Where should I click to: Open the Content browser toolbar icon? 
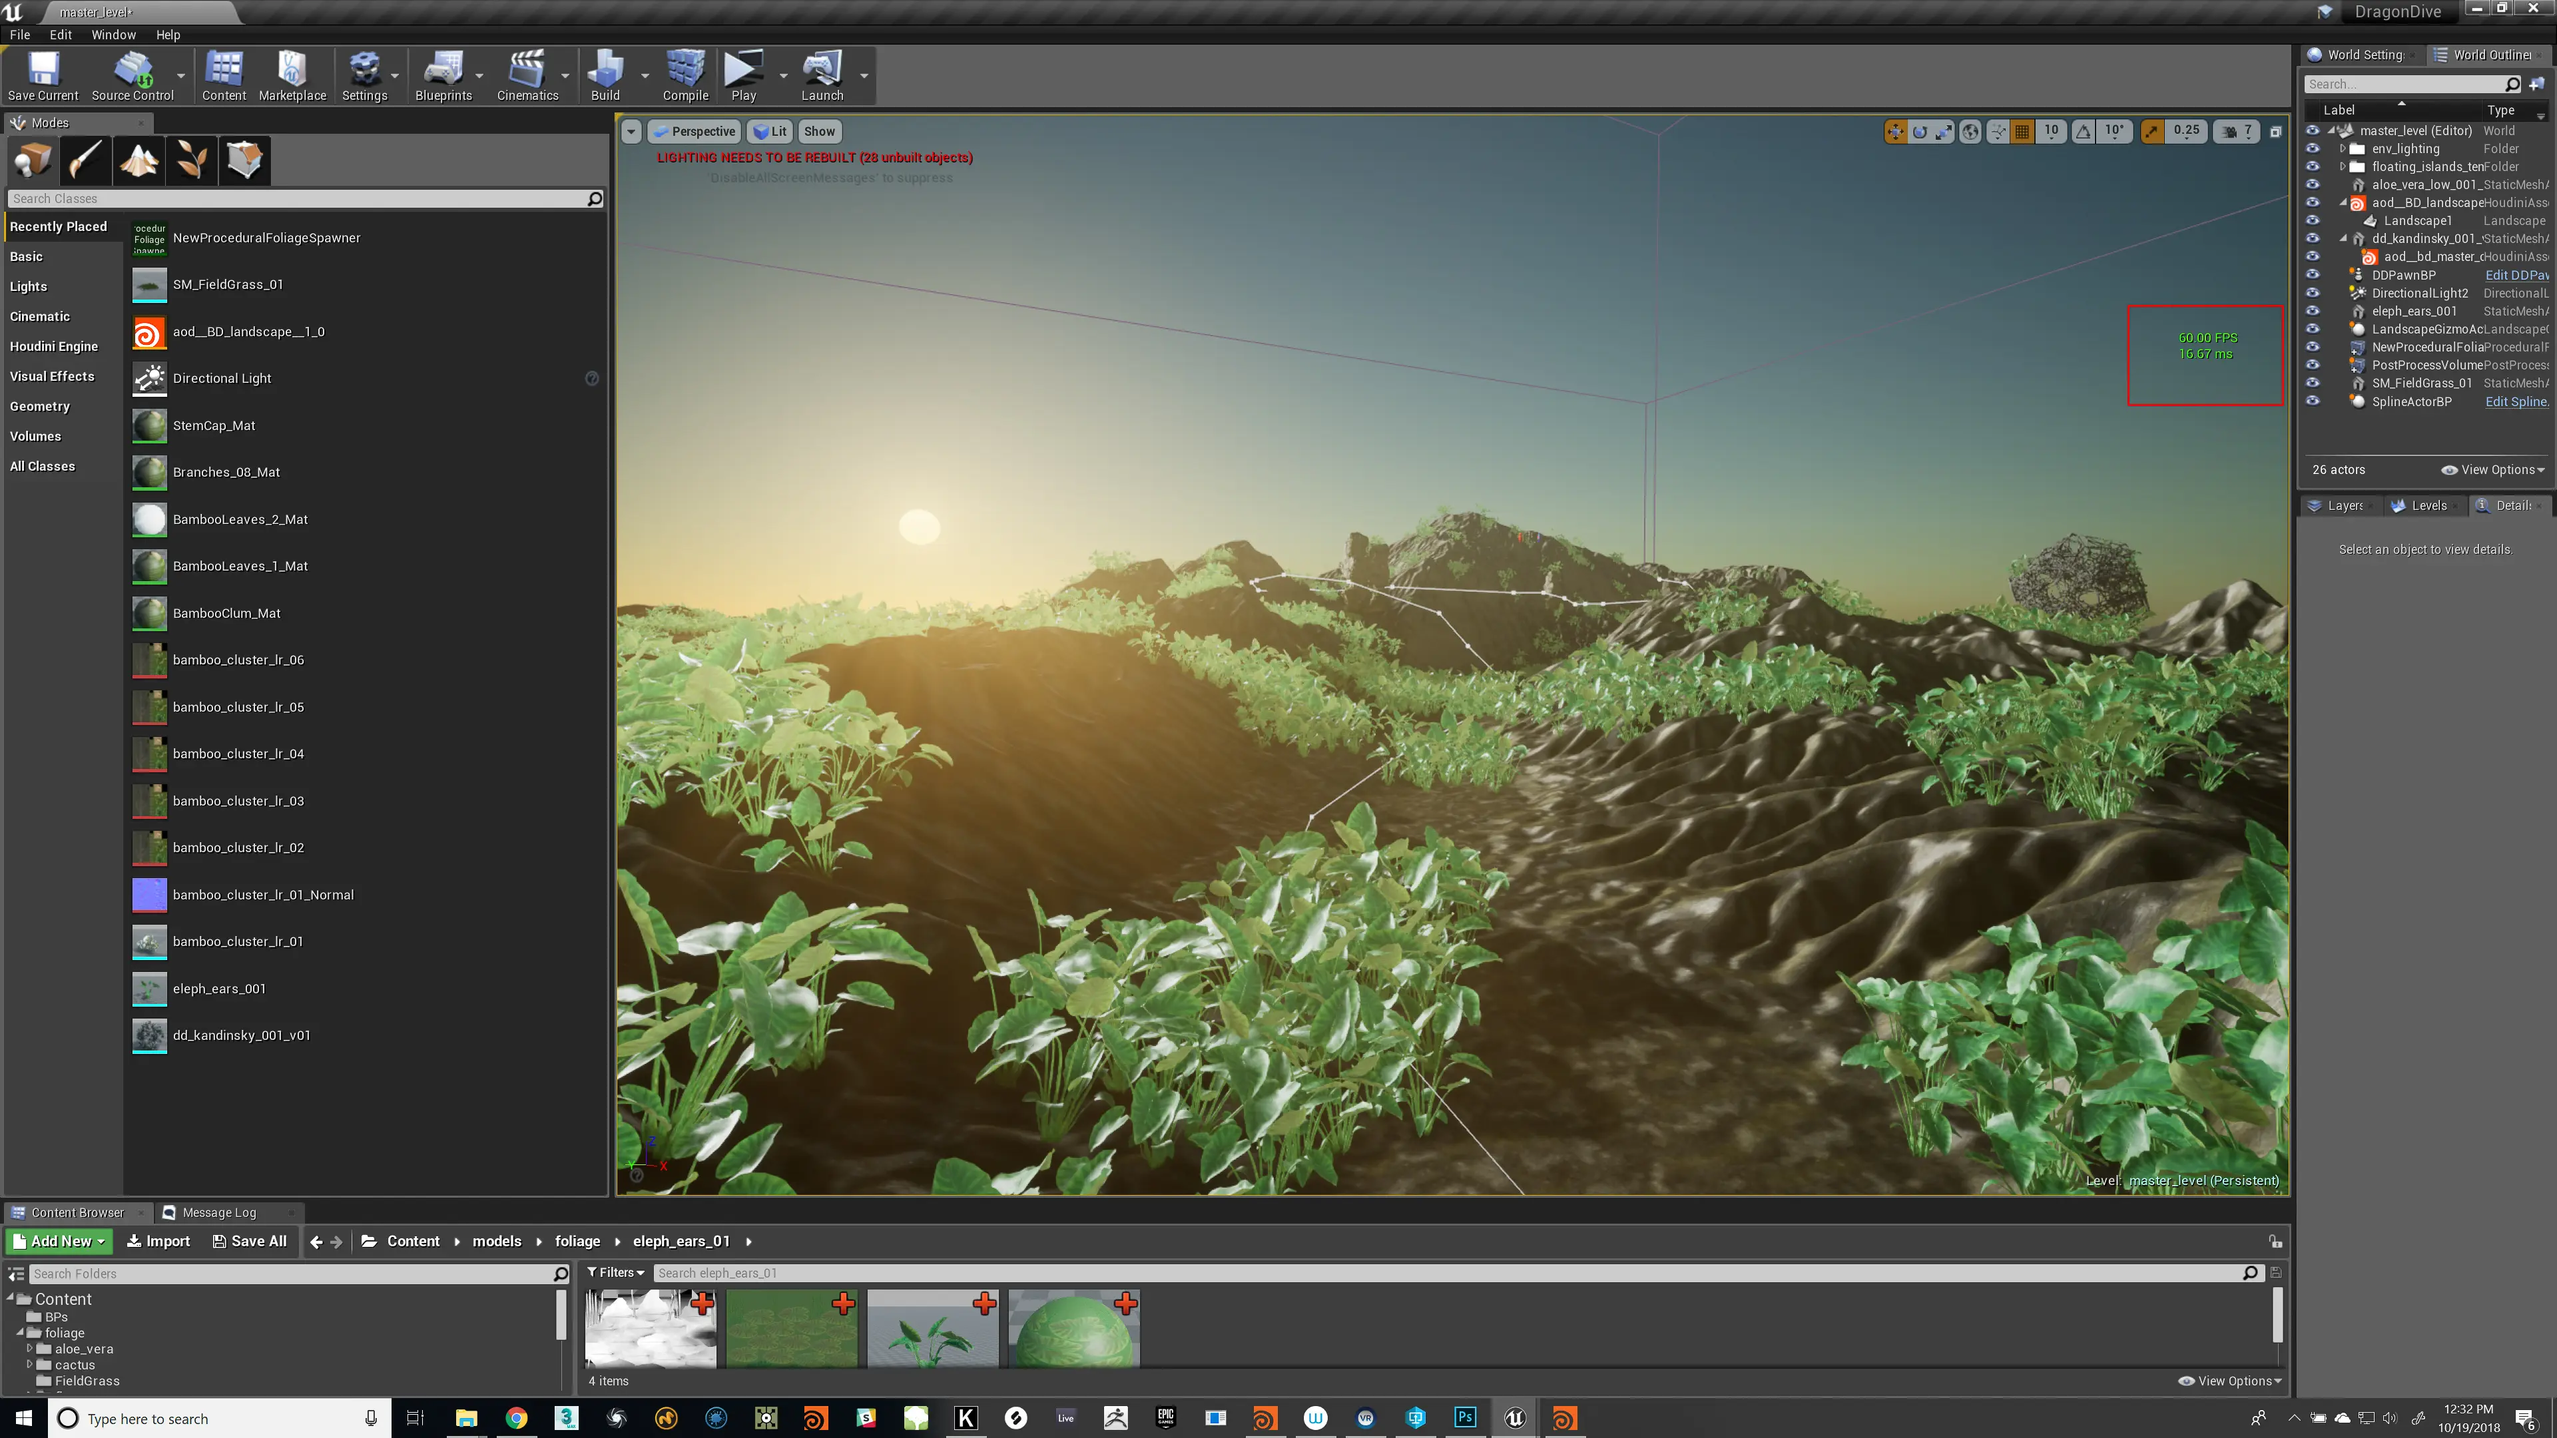tap(223, 77)
